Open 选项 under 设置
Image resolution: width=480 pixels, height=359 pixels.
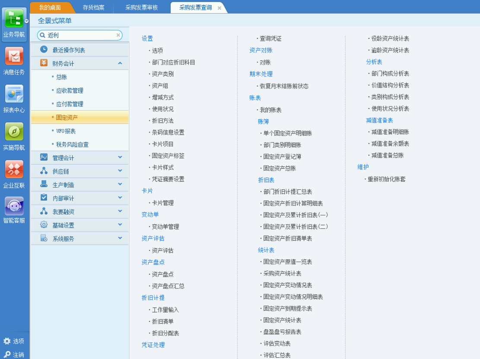(x=157, y=51)
